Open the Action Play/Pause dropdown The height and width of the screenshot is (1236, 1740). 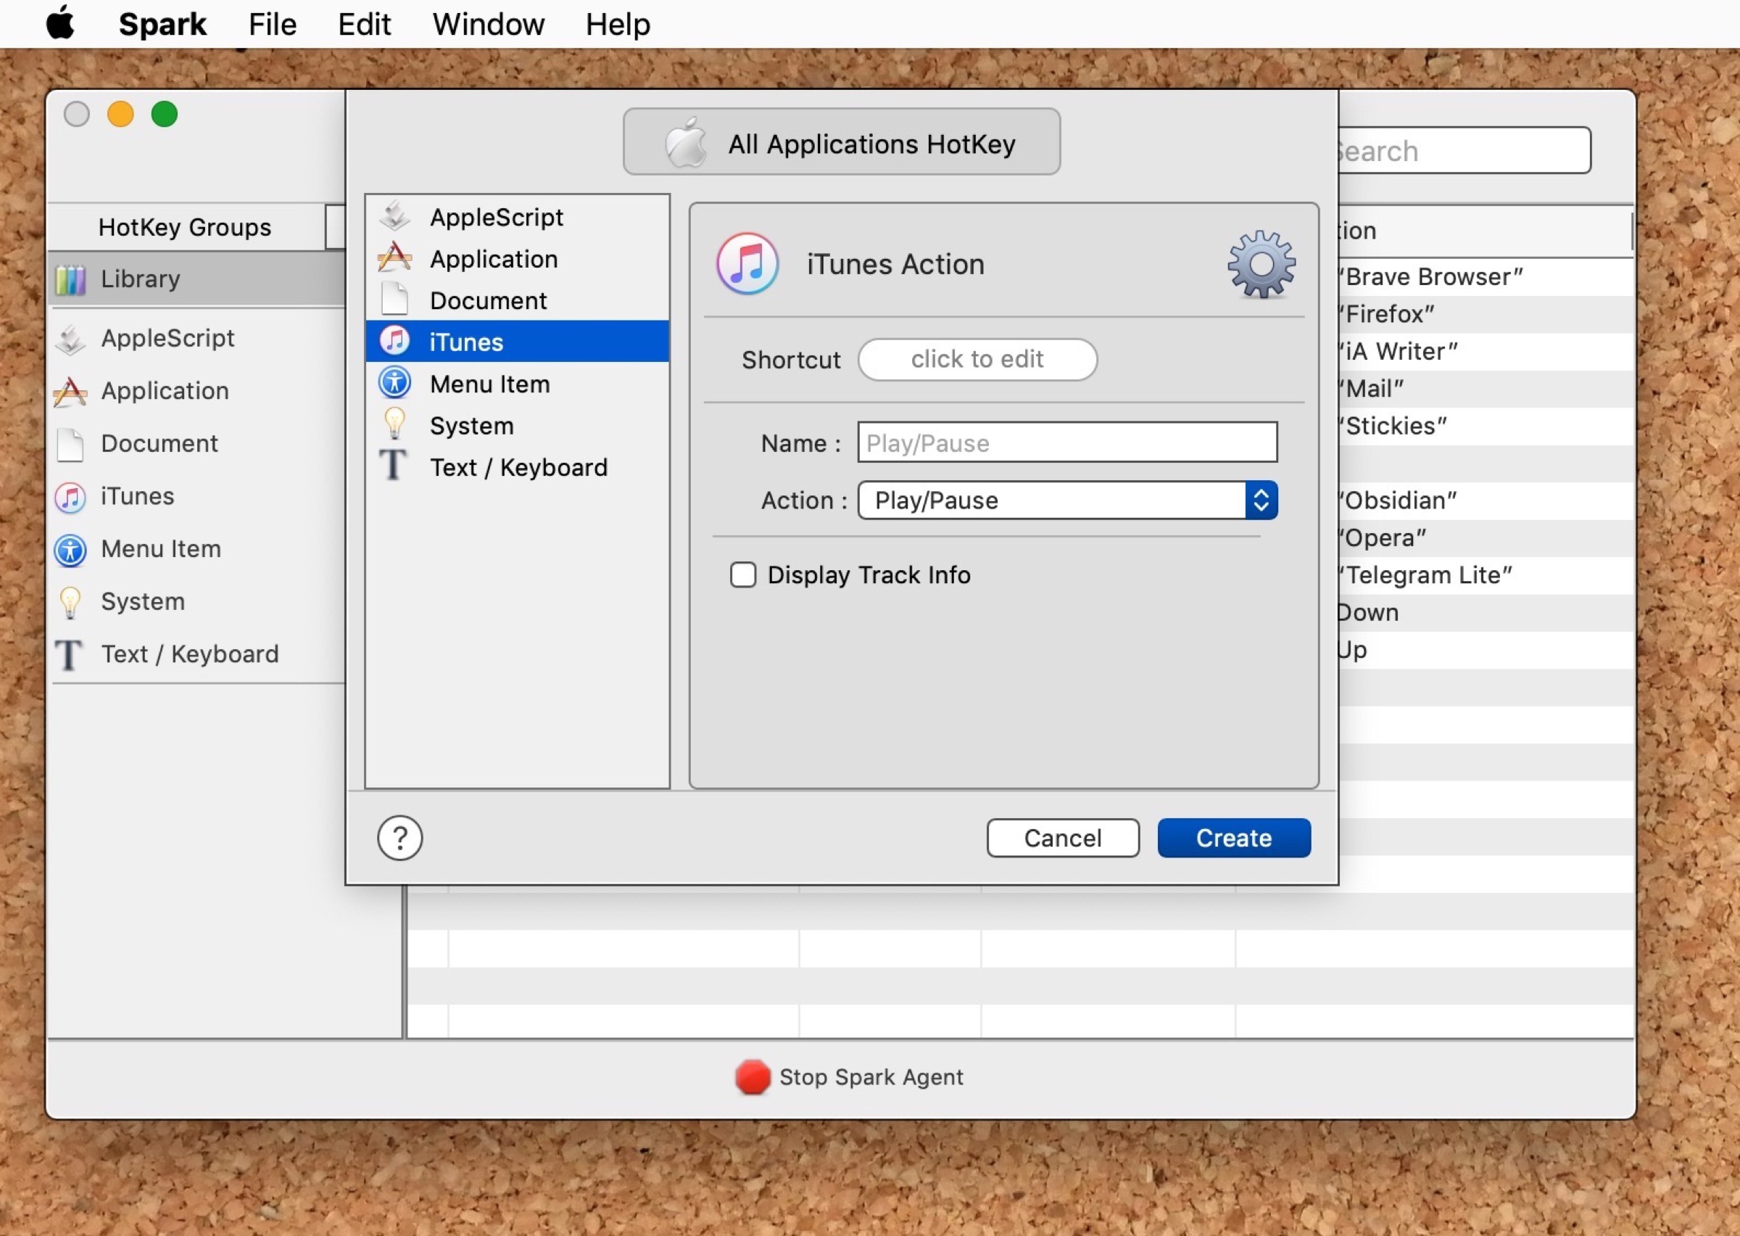(1066, 500)
